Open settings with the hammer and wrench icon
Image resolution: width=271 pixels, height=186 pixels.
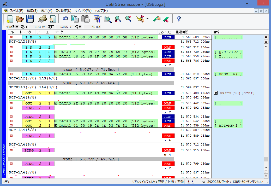tap(98, 19)
